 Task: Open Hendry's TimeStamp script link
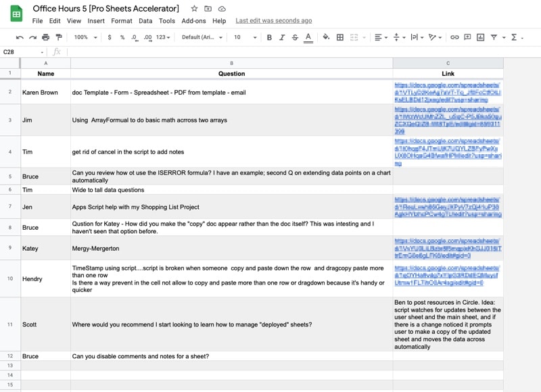click(x=446, y=276)
